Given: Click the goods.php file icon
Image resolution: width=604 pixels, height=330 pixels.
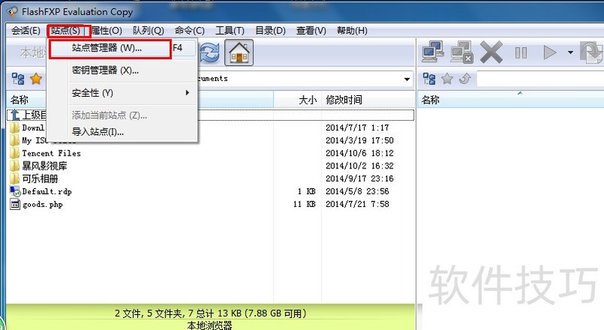Looking at the screenshot, I should 14,204.
